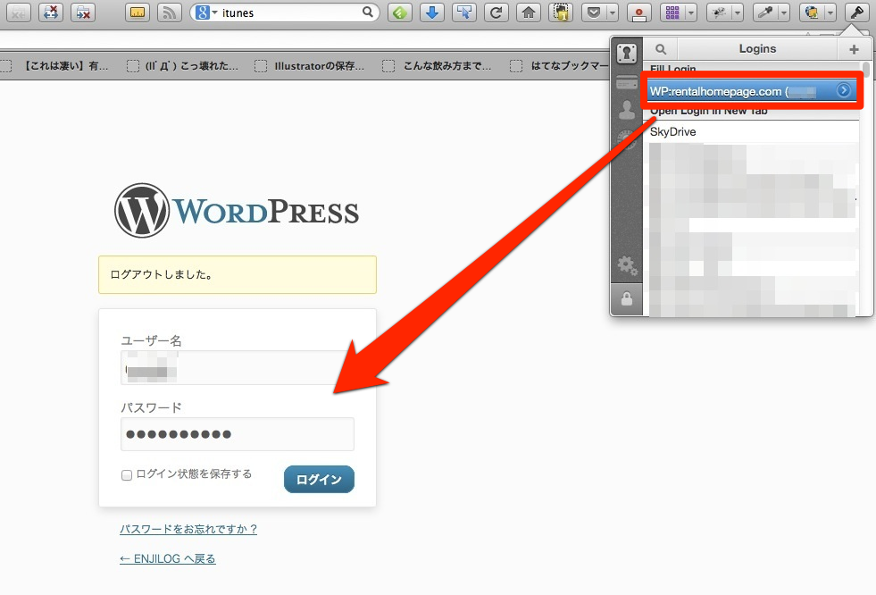The width and height of the screenshot is (876, 595).
Task: Check the ログイン状態を保存する checkbox
Action: point(126,475)
